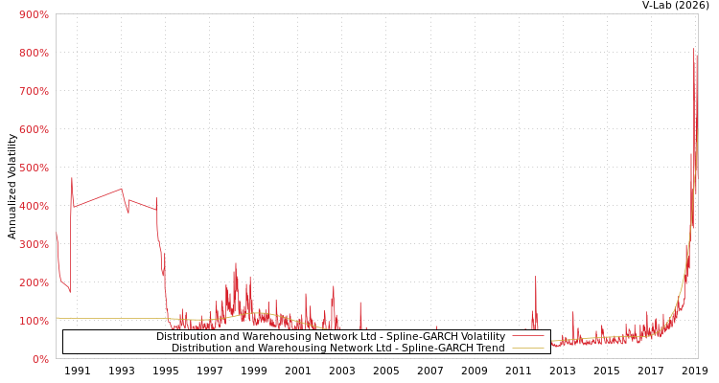This screenshot has height=383, width=719.
Task: Click the 2019 x-axis label
Action: (695, 371)
